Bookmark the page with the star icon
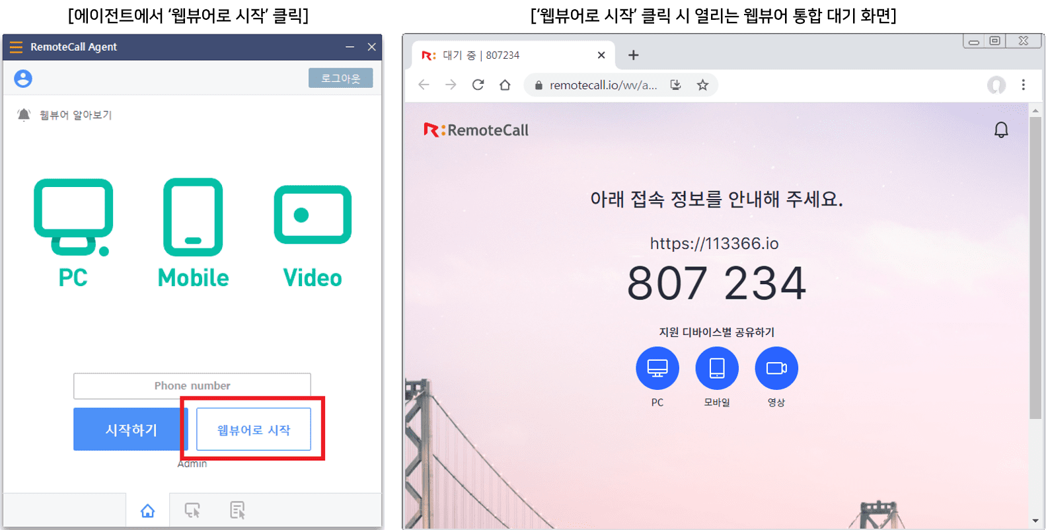Screen dimensions: 1046x530 point(702,85)
